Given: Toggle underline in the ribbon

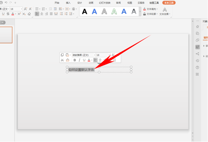Looking at the screenshot, I should point(3,14).
